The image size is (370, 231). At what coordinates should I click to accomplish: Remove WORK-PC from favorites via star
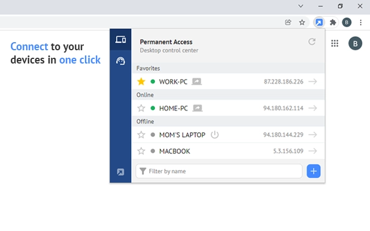(x=141, y=81)
